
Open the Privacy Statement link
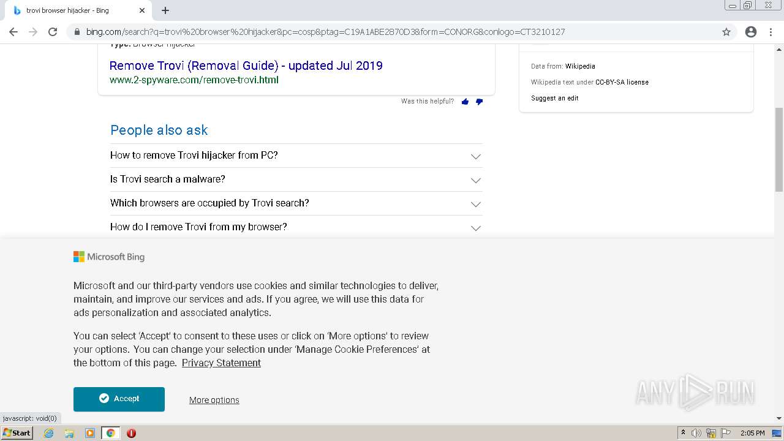pos(221,363)
